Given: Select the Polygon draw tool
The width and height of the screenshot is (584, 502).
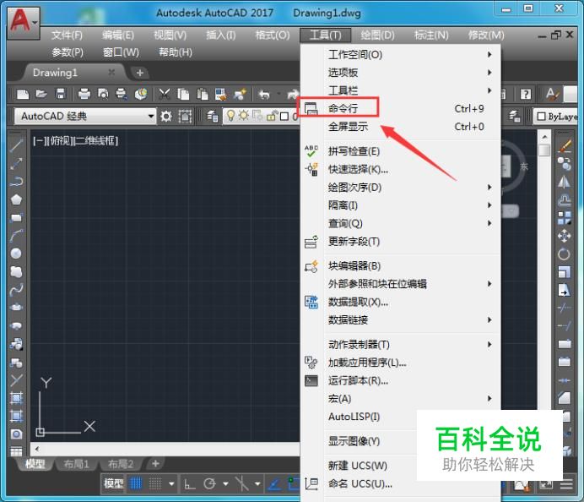Looking at the screenshot, I should point(16,199).
